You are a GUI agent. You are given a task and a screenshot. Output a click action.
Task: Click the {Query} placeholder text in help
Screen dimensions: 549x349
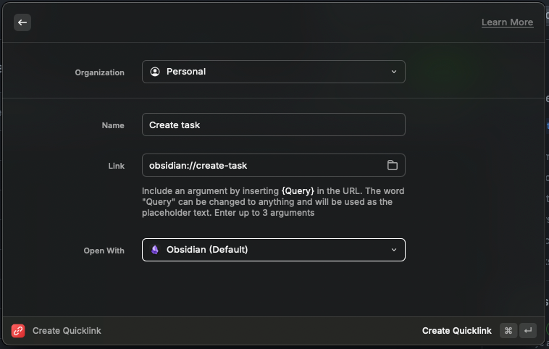298,191
